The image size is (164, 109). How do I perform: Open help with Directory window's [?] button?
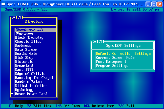click(x=20, y=17)
